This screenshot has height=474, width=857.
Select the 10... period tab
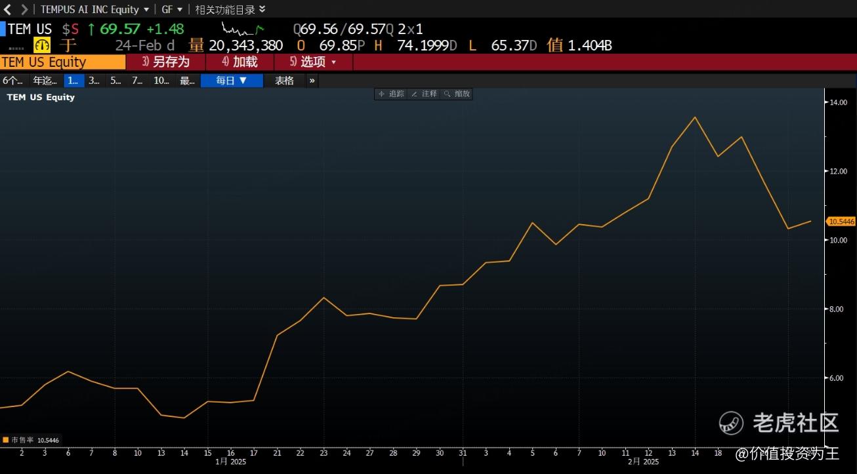coord(161,81)
